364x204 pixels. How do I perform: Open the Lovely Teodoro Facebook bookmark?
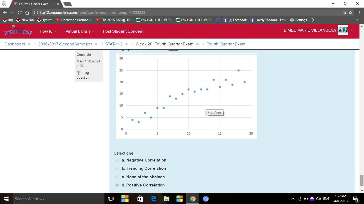point(268,20)
